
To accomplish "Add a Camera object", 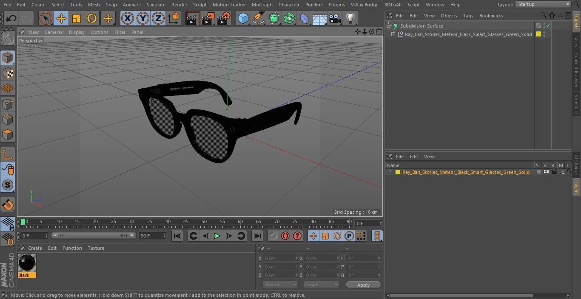I will point(335,19).
